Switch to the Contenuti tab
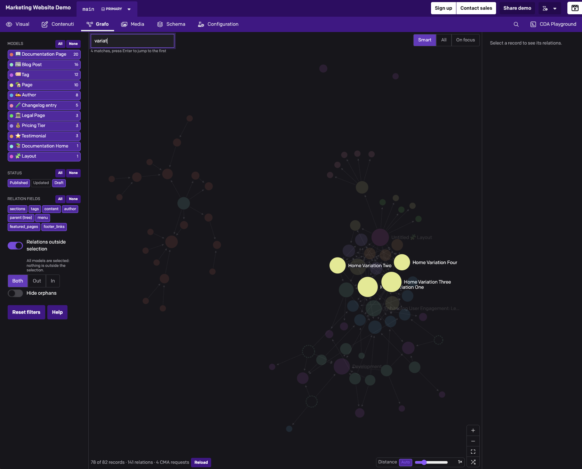 point(58,24)
